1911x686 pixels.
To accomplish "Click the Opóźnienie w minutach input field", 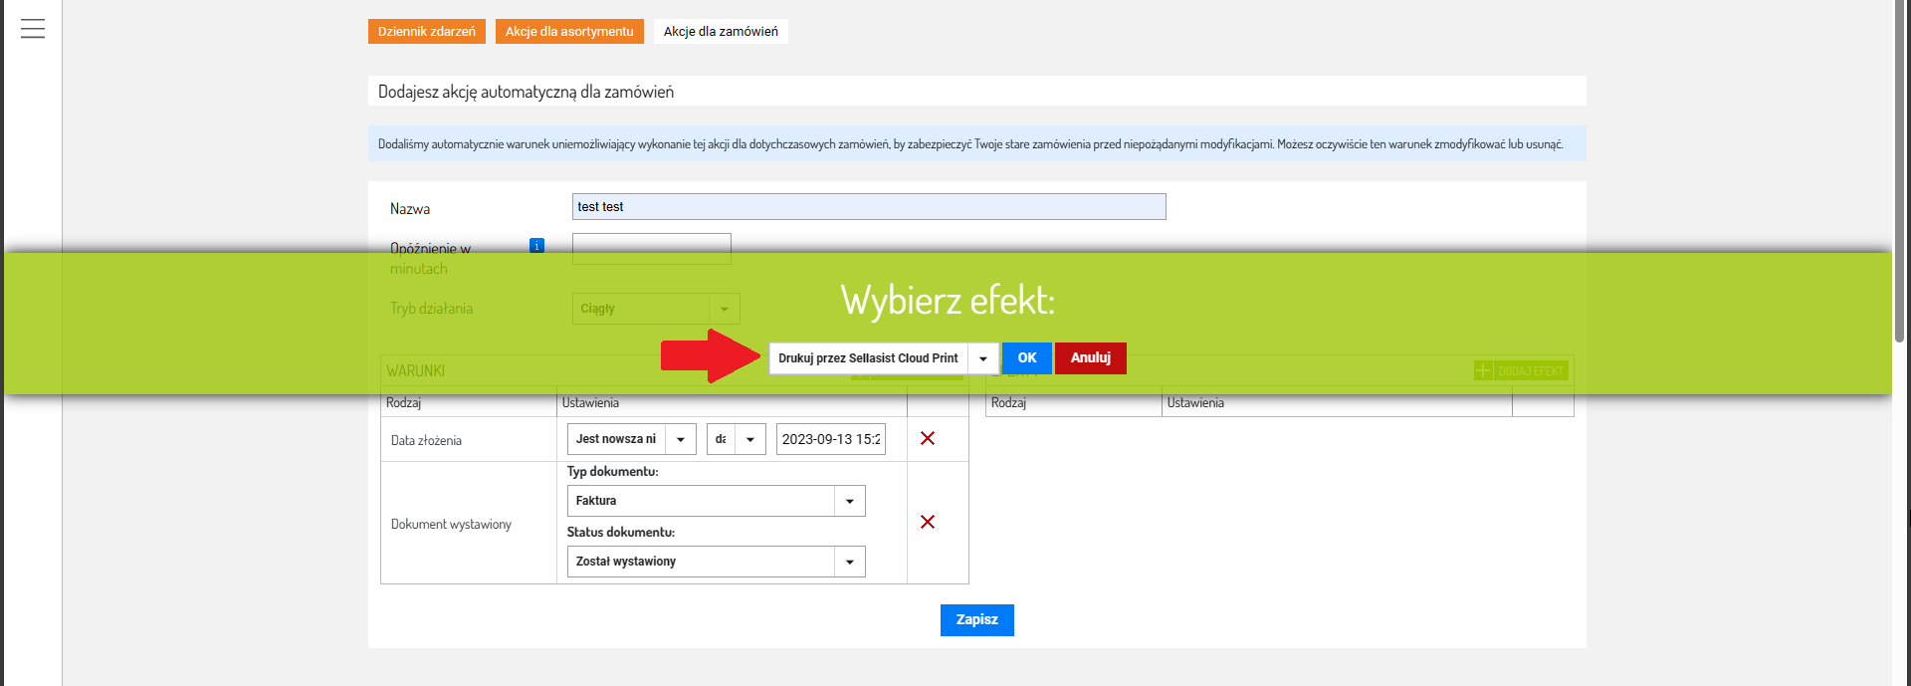I will click(652, 249).
